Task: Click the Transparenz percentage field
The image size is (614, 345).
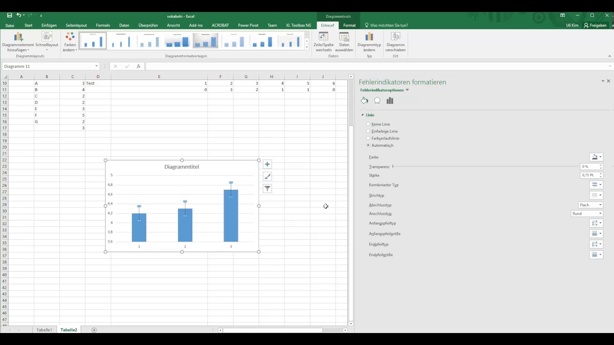Action: [x=589, y=166]
